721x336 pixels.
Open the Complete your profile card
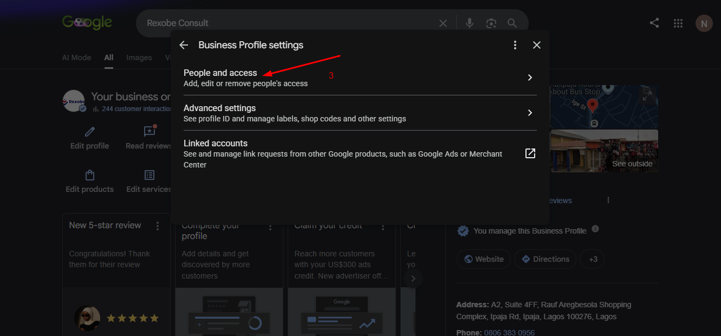pos(229,279)
